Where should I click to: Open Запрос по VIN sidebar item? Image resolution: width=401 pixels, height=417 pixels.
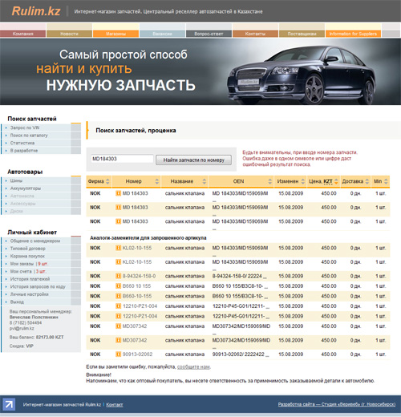coord(25,128)
